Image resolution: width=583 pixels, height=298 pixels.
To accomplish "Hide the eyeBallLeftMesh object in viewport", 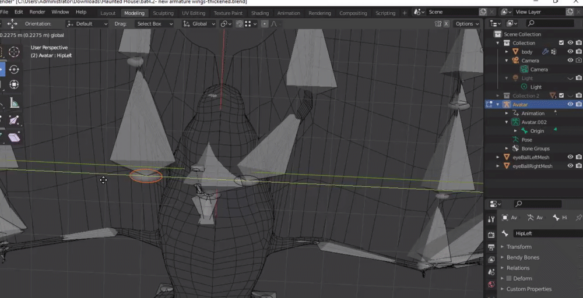I will [570, 157].
